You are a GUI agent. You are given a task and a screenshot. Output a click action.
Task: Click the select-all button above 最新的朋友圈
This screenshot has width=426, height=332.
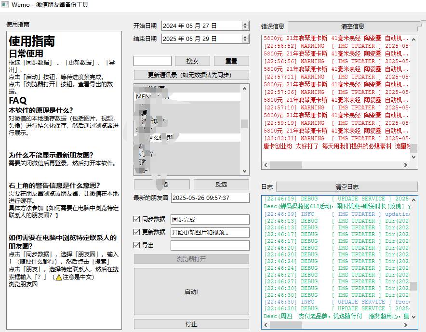(x=161, y=185)
